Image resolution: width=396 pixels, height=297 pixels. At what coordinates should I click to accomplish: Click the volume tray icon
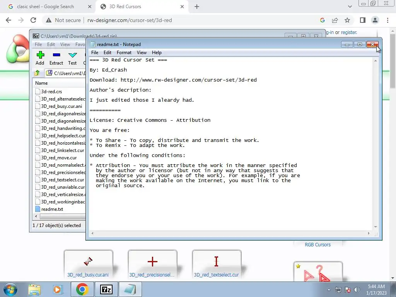[357, 290]
